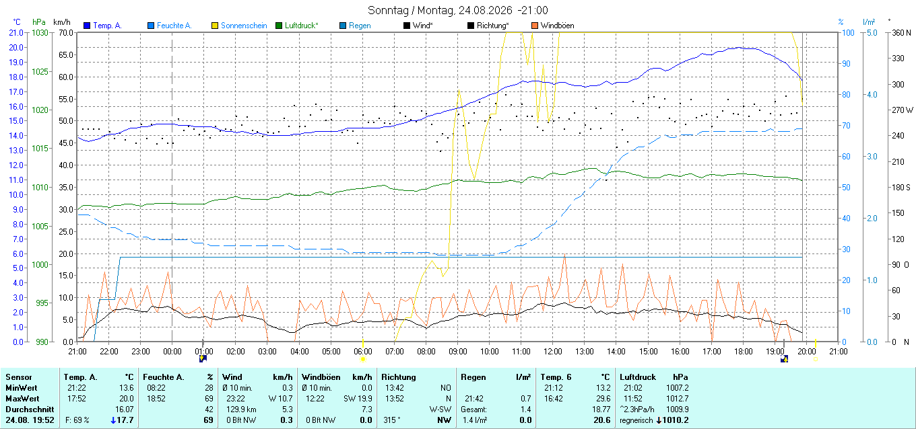Click the 'l/m²' axis unit header at top
916x429 pixels.
[x=868, y=22]
